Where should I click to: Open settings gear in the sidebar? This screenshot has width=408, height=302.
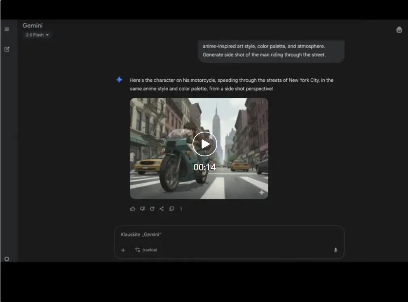click(x=7, y=259)
